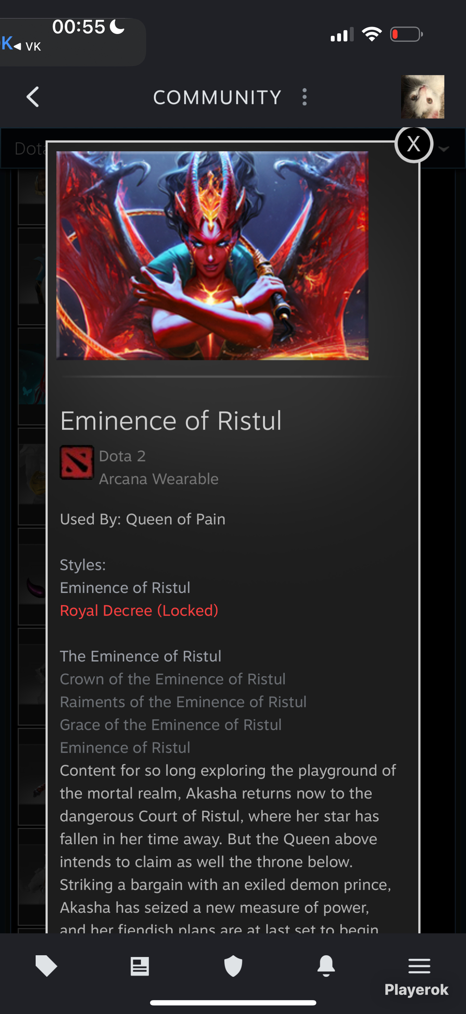Screen dimensions: 466x1014
Task: Tap the back arrow beside COMMUNITY
Action: (33, 97)
